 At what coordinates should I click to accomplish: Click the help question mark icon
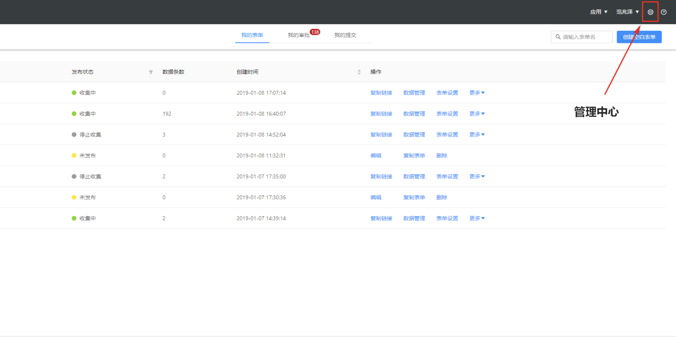(x=663, y=12)
